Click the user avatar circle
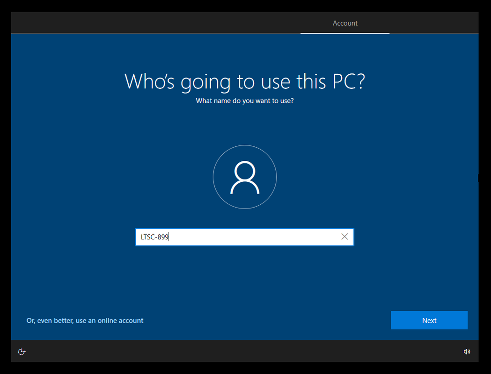The height and width of the screenshot is (374, 491). pyautogui.click(x=244, y=177)
